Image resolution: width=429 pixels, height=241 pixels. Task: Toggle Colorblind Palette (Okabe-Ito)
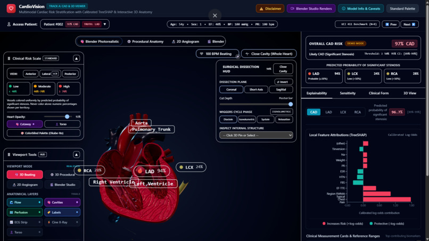click(44, 133)
